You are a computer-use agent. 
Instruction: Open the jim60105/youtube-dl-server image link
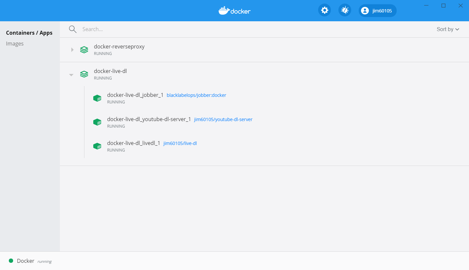point(223,119)
